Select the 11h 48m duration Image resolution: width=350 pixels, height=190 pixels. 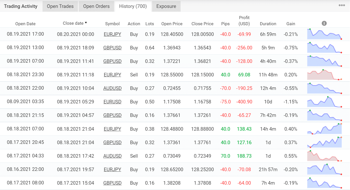[268, 75]
